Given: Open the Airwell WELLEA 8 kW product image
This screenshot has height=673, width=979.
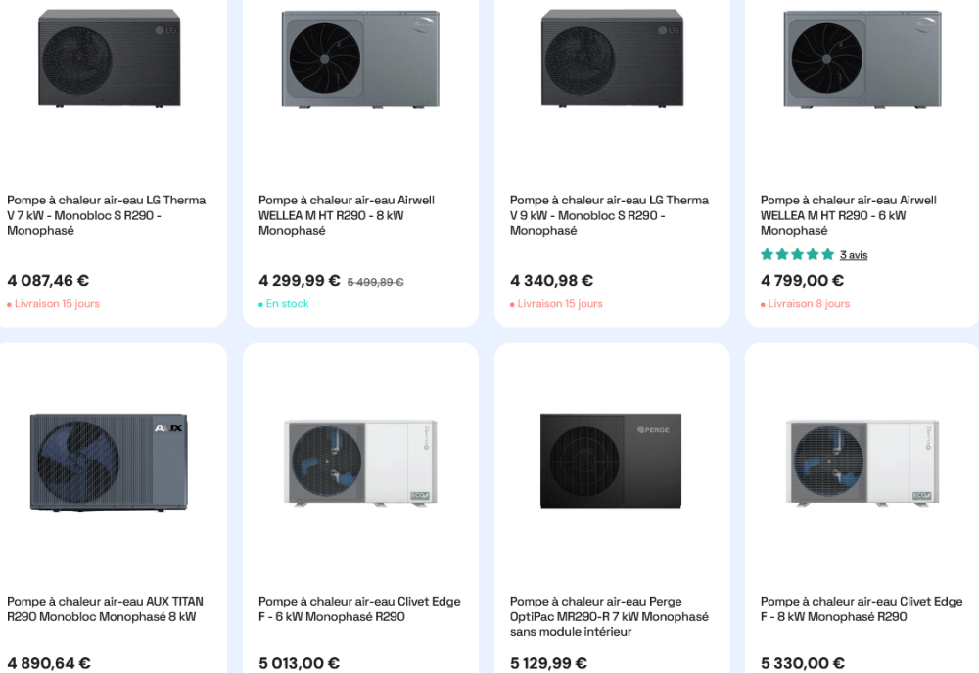Looking at the screenshot, I should pyautogui.click(x=360, y=59).
